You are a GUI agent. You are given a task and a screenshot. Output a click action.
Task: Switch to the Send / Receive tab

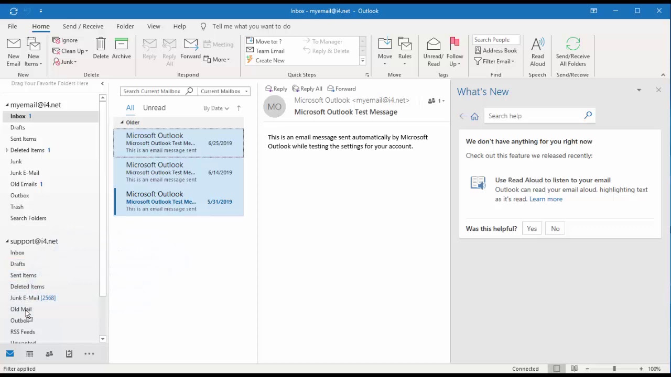pyautogui.click(x=83, y=26)
